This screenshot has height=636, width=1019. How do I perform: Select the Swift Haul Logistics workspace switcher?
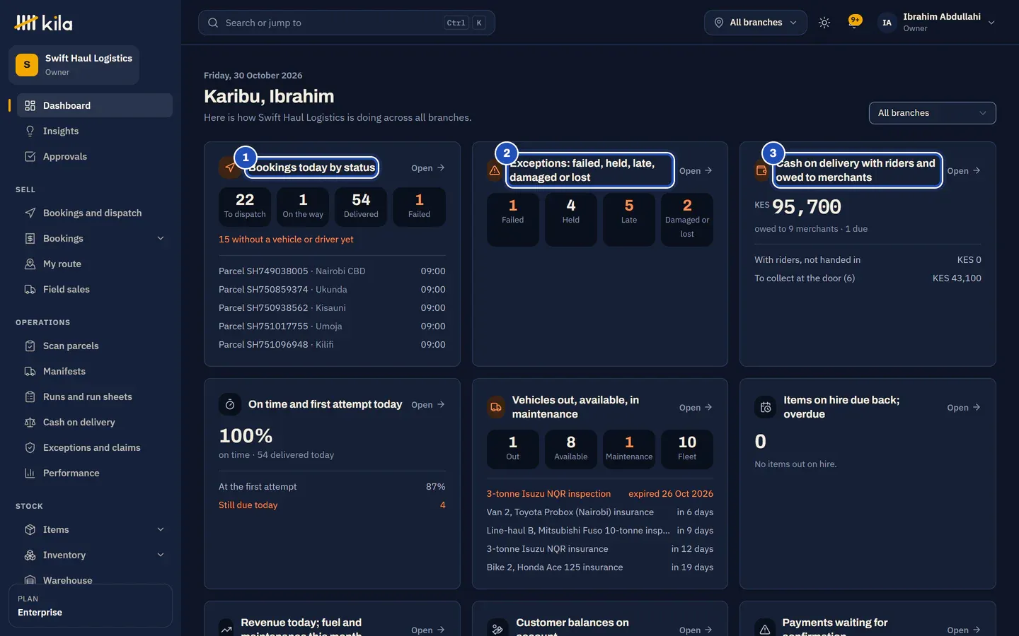pyautogui.click(x=74, y=65)
